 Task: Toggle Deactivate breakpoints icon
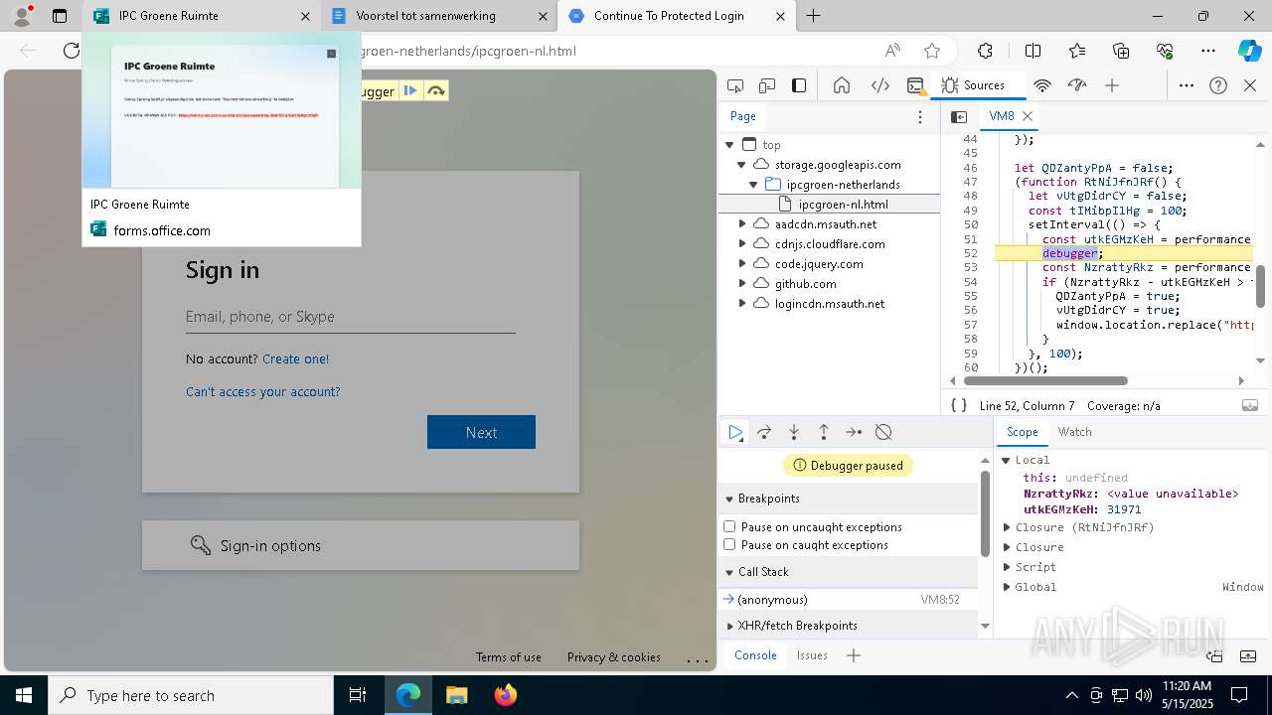[x=883, y=432]
